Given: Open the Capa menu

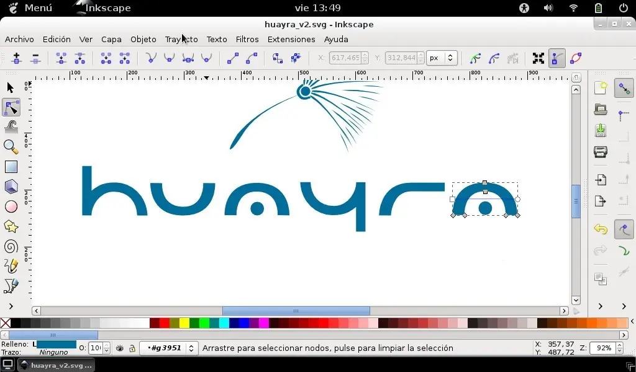Looking at the screenshot, I should click(x=111, y=39).
